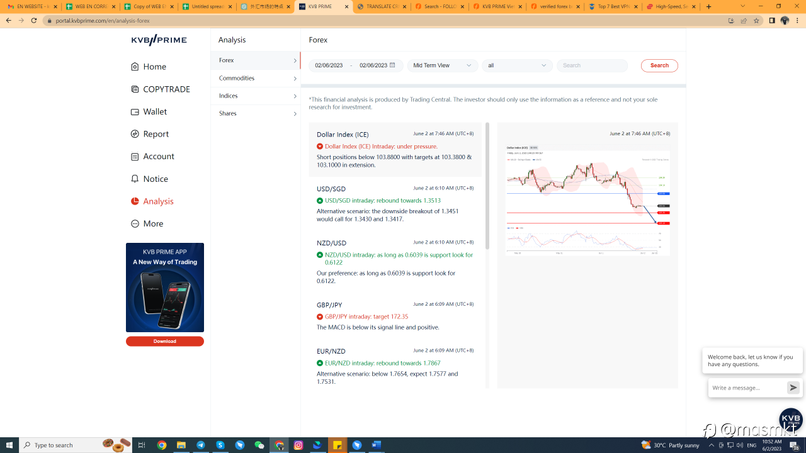This screenshot has height=453, width=806.
Task: Open Instagram from the taskbar
Action: pyautogui.click(x=298, y=445)
